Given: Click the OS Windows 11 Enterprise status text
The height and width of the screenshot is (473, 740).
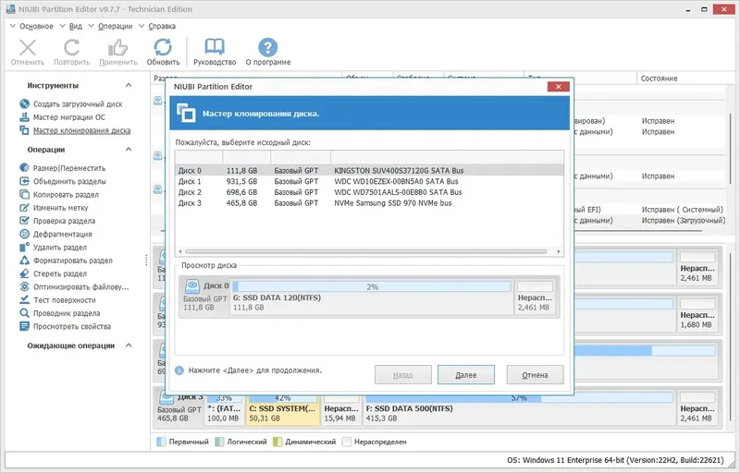Looking at the screenshot, I should pos(615,460).
